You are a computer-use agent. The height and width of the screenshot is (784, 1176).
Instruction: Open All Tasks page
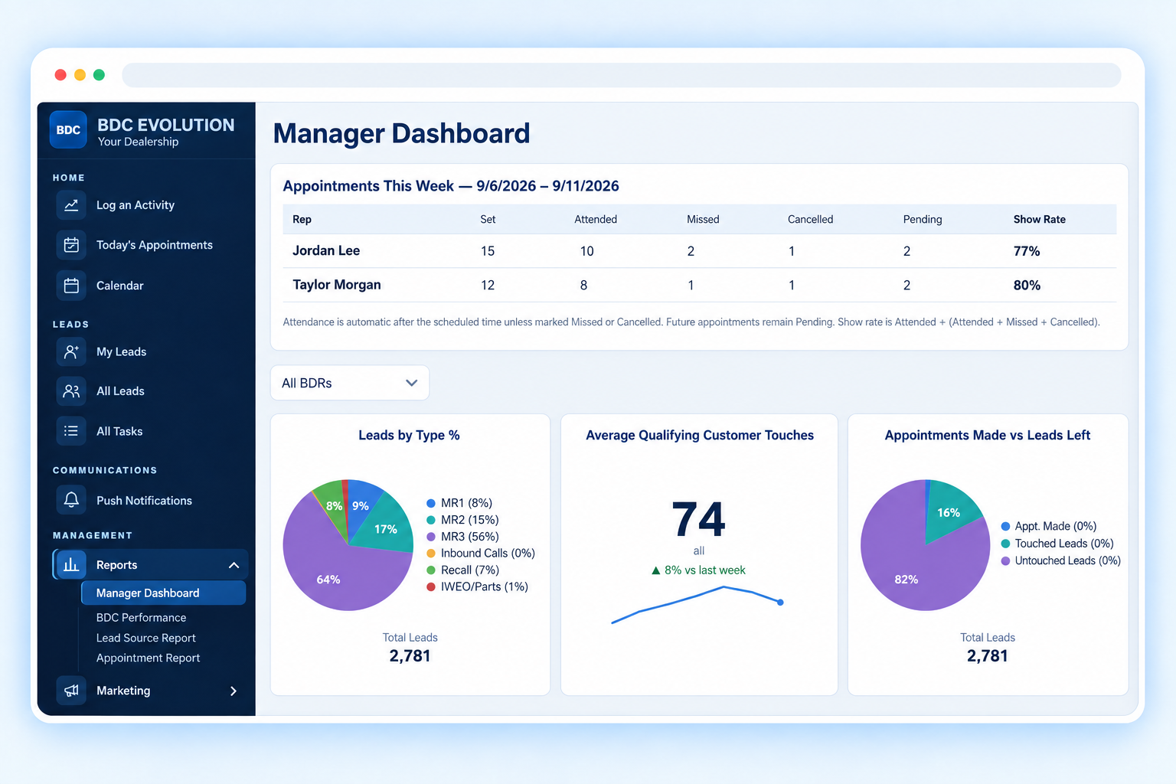click(x=119, y=431)
